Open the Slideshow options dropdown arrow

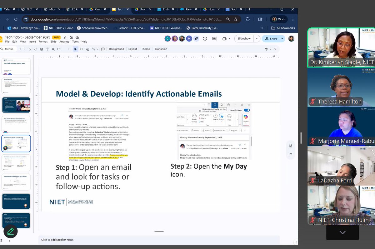click(257, 39)
